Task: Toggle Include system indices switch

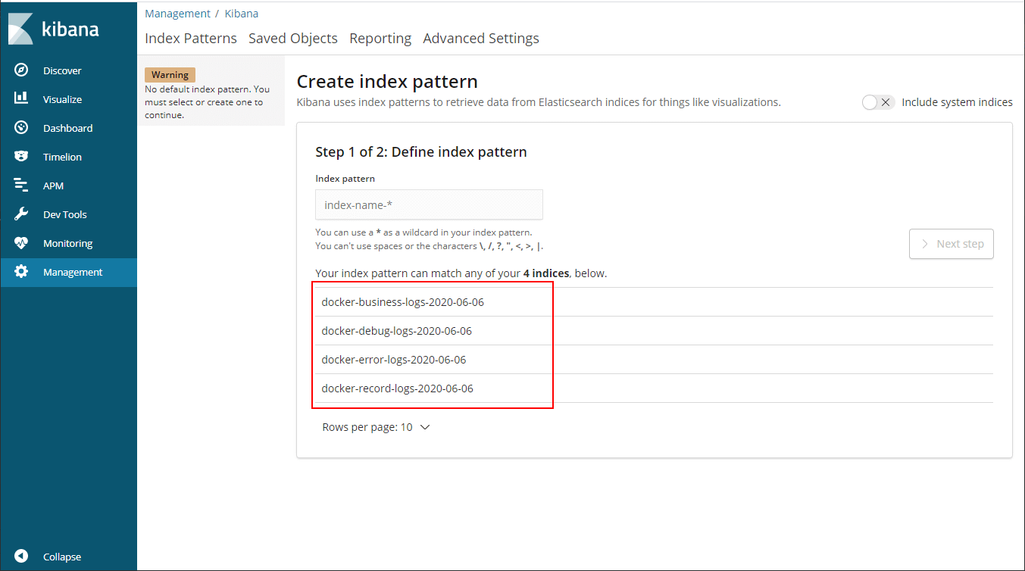Action: 879,102
